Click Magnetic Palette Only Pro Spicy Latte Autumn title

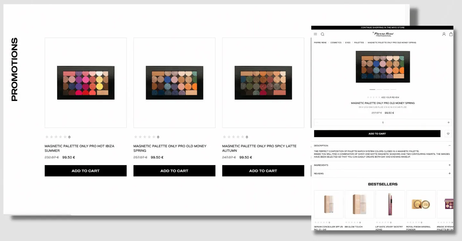259,148
